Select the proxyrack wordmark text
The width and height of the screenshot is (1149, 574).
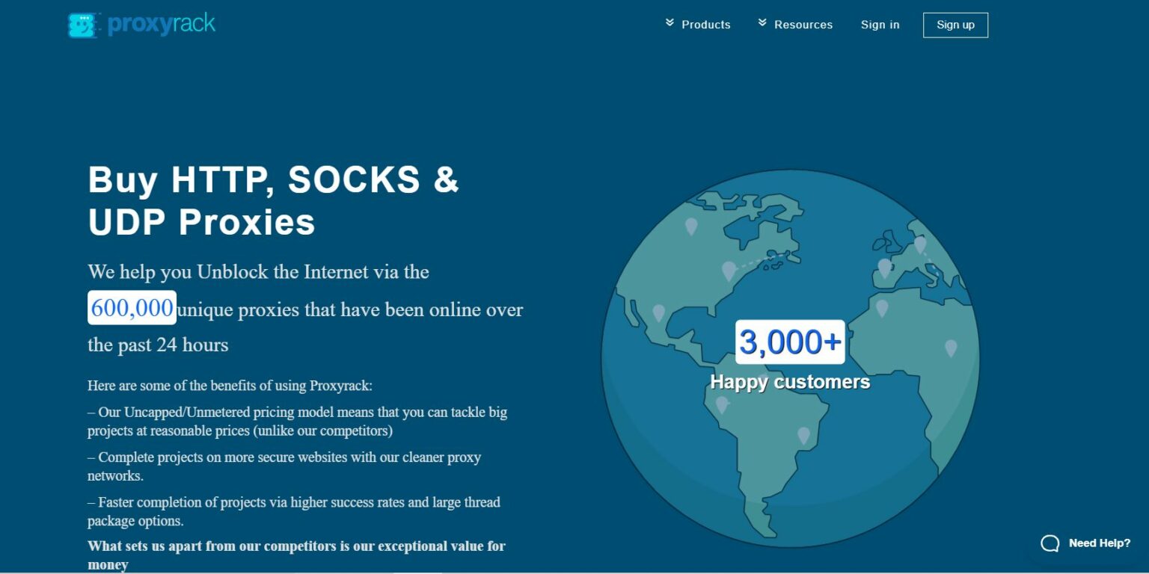tap(162, 23)
